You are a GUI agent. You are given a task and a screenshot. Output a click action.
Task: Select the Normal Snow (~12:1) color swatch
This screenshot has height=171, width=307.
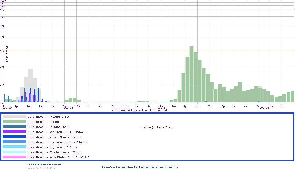tap(14, 137)
